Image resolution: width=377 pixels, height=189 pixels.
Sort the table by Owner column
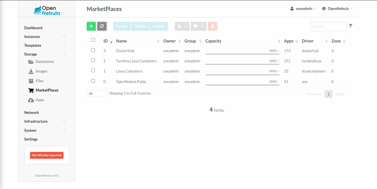click(x=171, y=41)
